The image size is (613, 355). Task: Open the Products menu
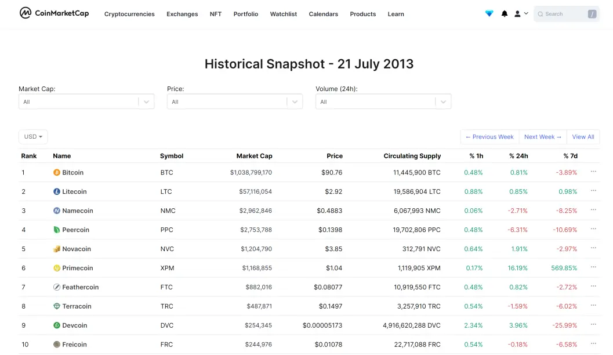point(363,14)
